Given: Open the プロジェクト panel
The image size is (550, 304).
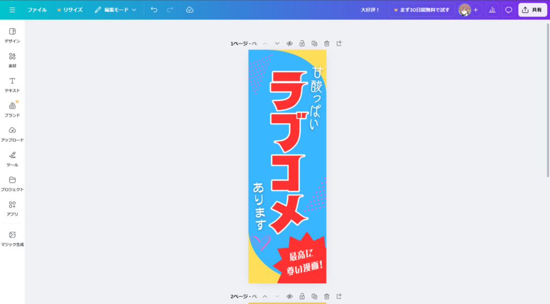Looking at the screenshot, I should click(x=12, y=184).
